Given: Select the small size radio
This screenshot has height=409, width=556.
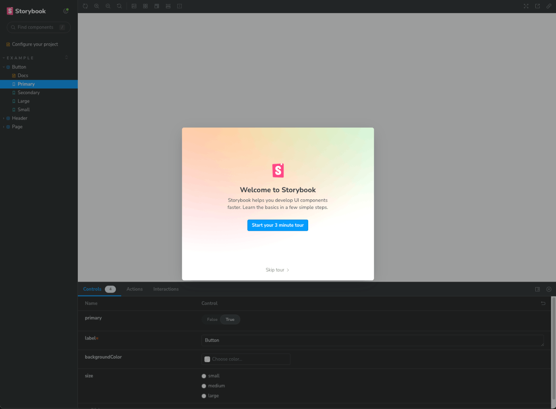Looking at the screenshot, I should [x=204, y=376].
